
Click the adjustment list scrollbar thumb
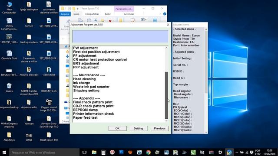(x=166, y=95)
